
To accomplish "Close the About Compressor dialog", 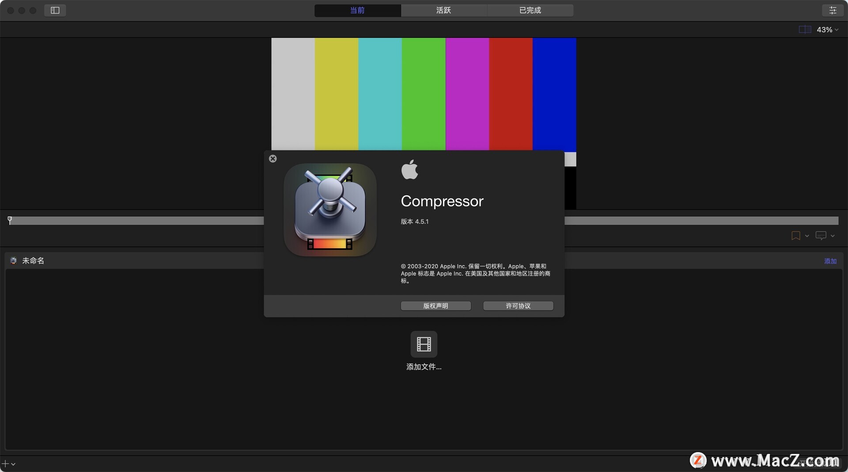I will [x=273, y=159].
